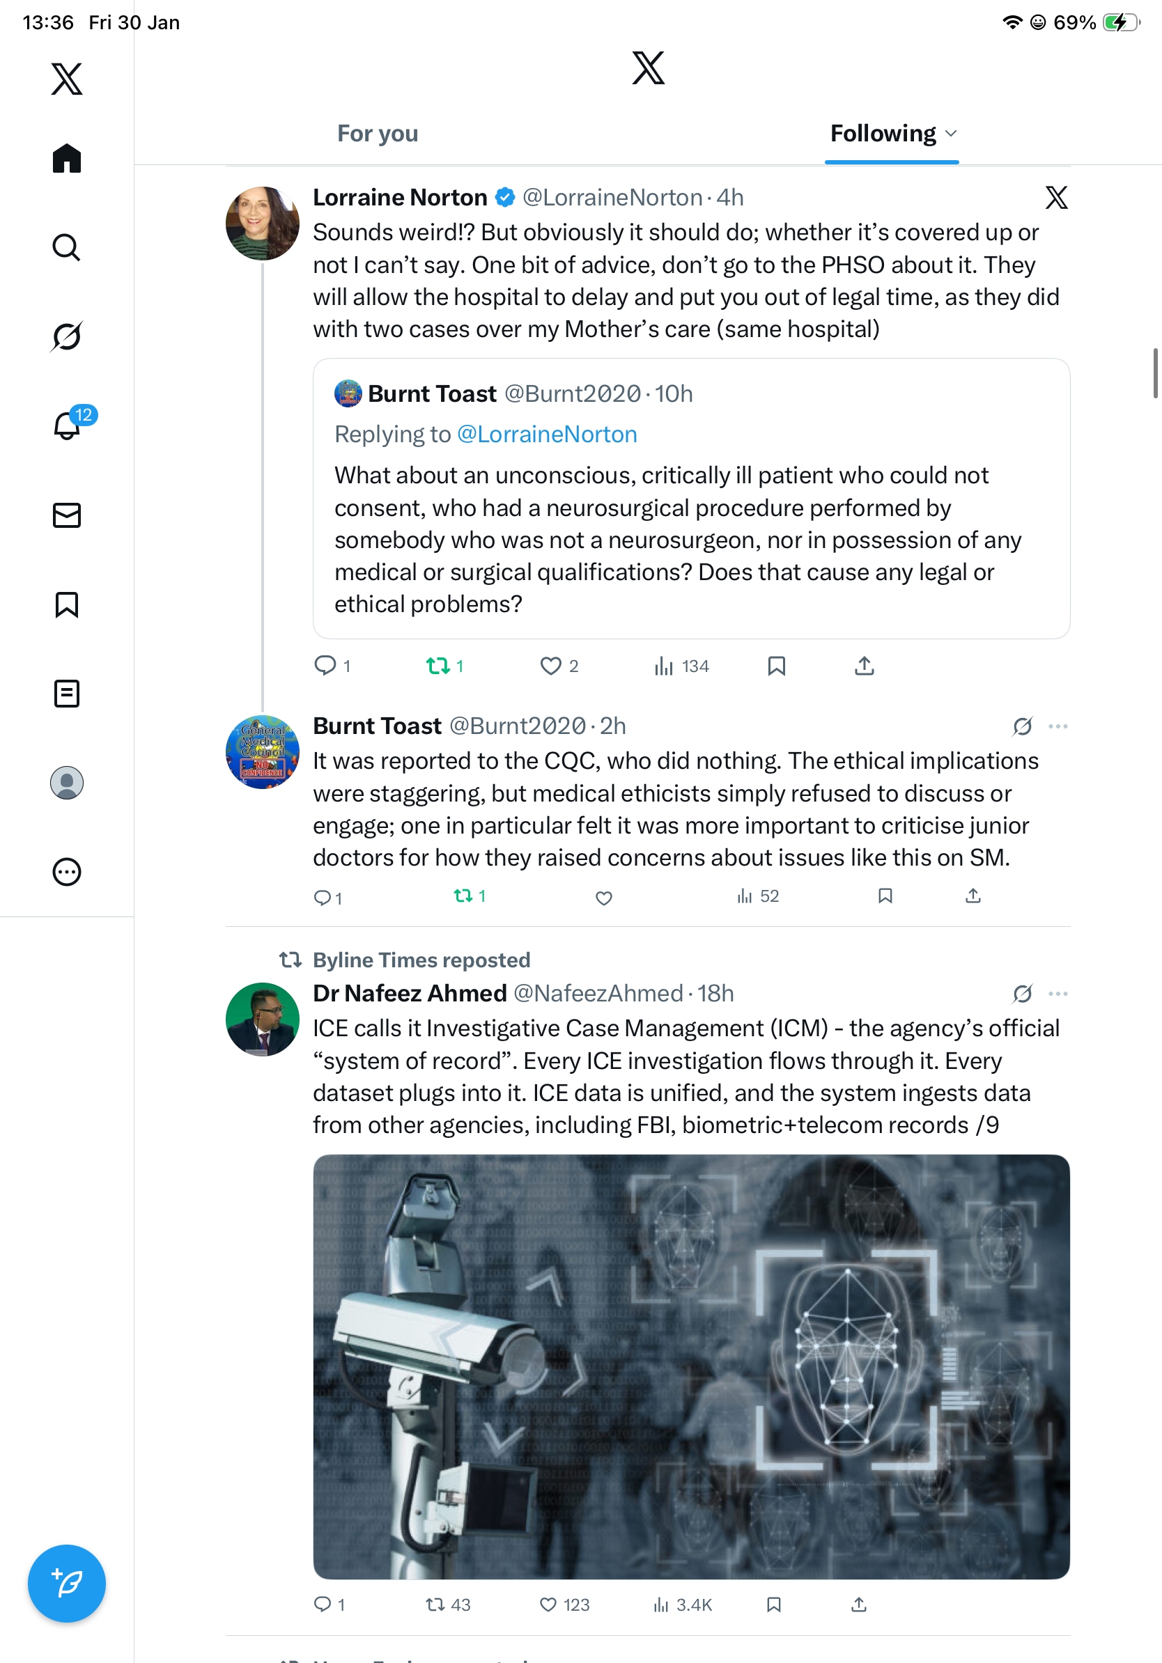Image resolution: width=1162 pixels, height=1663 pixels.
Task: Open the Byline Times reposted label
Action: pos(421,960)
